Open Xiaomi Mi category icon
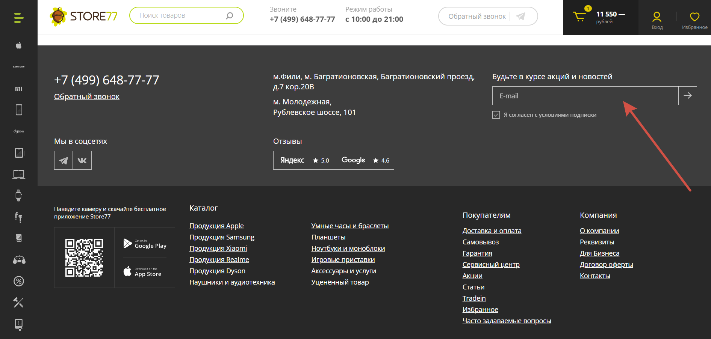The width and height of the screenshot is (711, 339). coord(19,89)
